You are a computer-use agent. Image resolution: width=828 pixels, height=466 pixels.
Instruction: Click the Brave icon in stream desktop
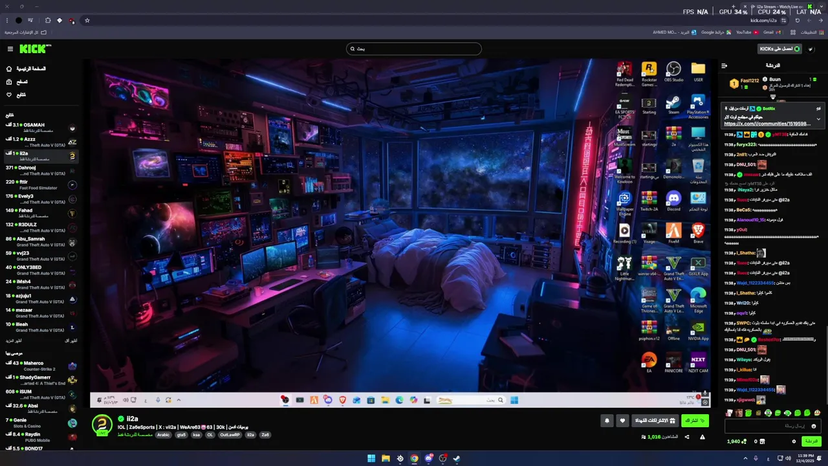pyautogui.click(x=698, y=233)
